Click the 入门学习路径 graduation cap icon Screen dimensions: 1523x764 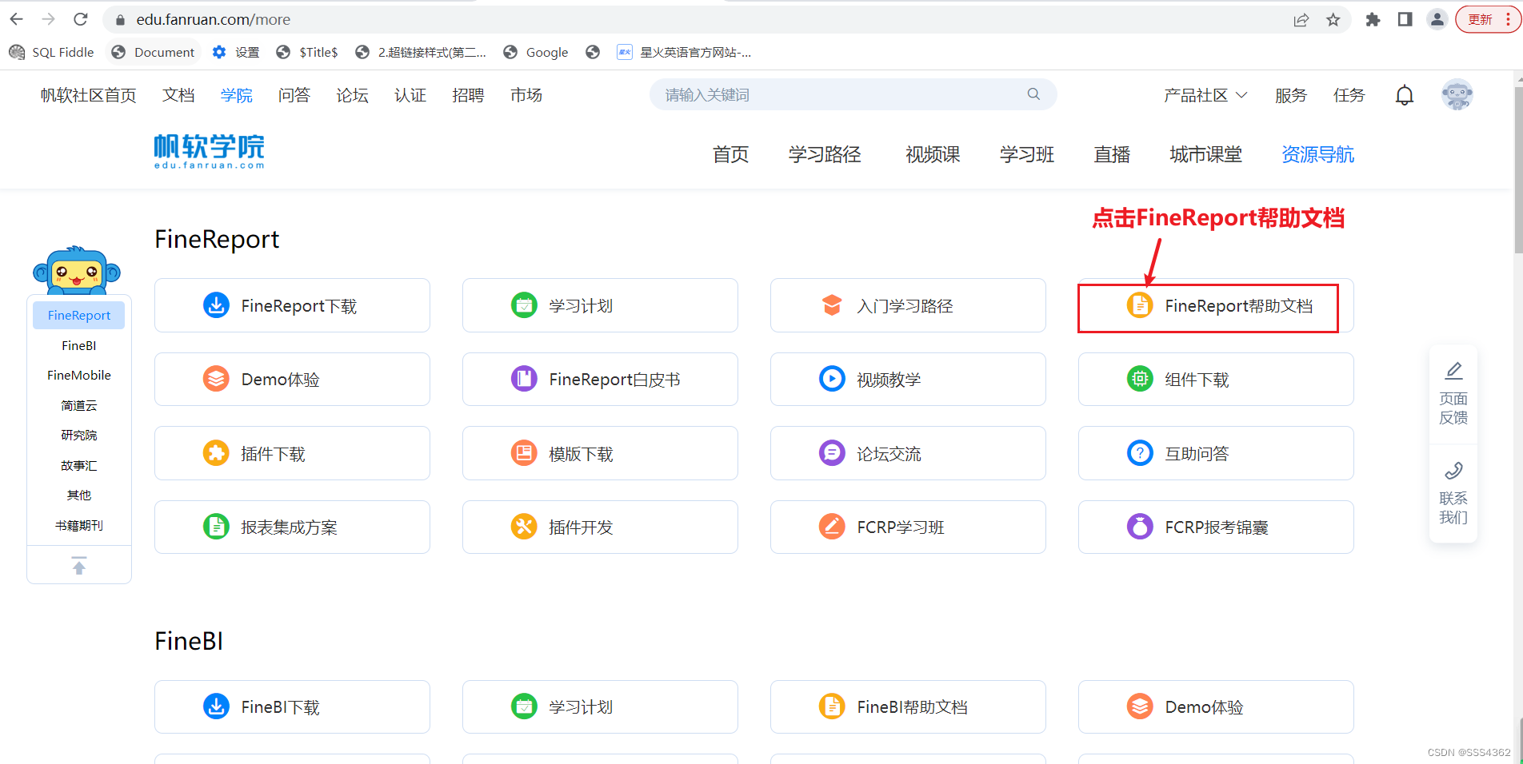[832, 305]
